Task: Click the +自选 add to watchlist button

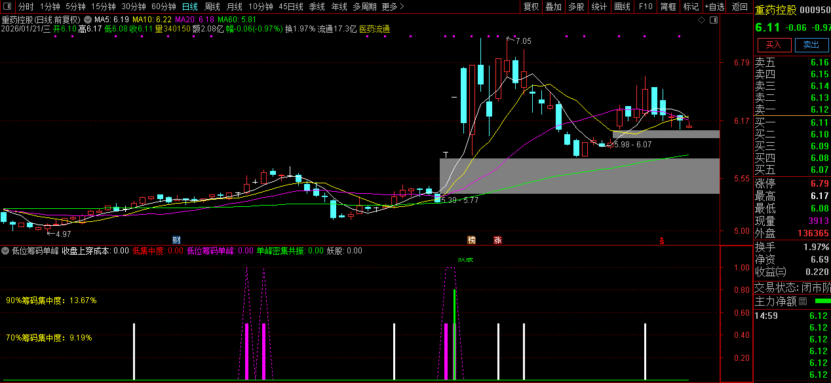Action: [x=714, y=7]
